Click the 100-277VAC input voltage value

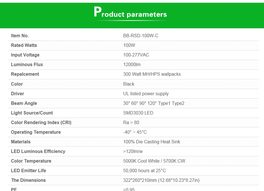(136, 55)
